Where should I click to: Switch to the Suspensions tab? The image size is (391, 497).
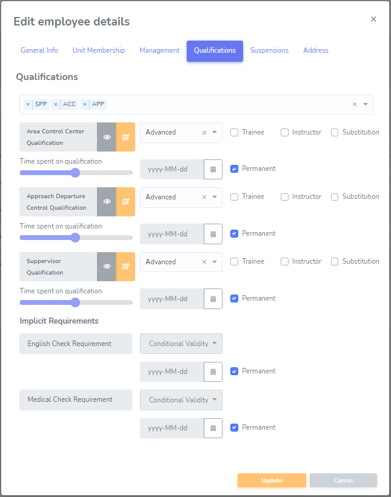(270, 50)
